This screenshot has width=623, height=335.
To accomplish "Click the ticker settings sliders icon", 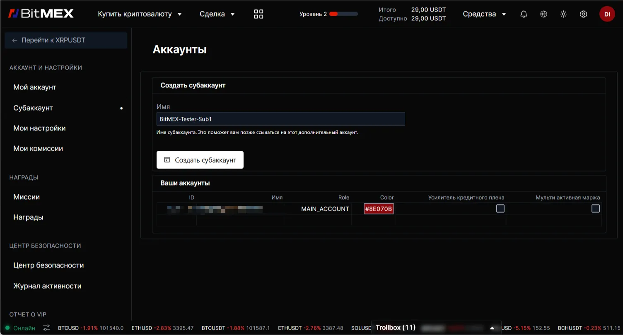I will point(47,328).
